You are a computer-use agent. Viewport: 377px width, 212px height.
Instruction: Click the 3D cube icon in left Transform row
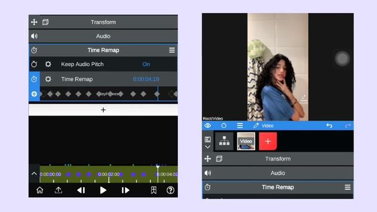(45, 22)
